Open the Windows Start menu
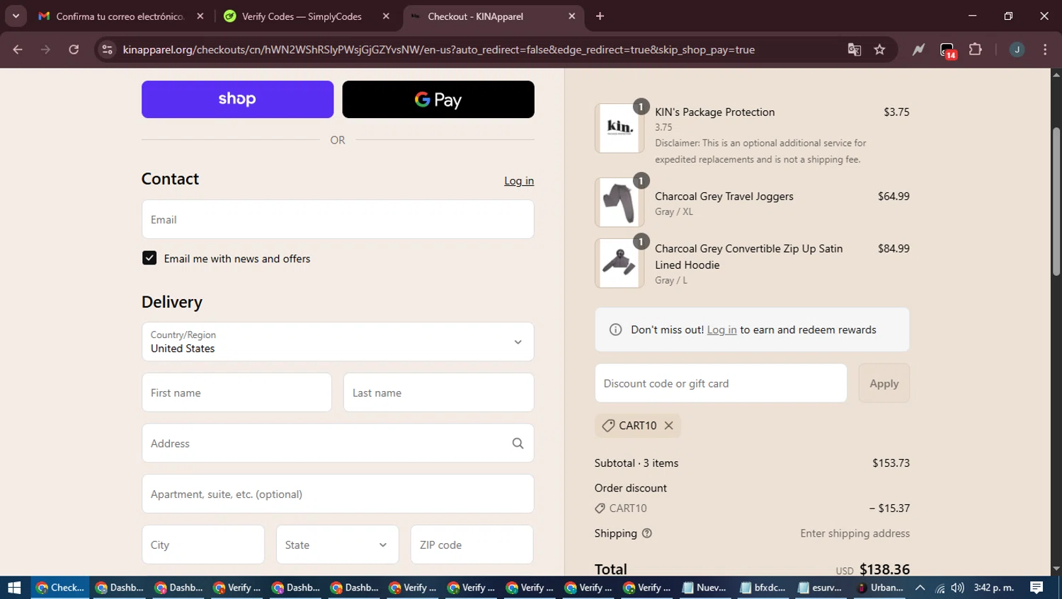The image size is (1062, 599). 14,588
